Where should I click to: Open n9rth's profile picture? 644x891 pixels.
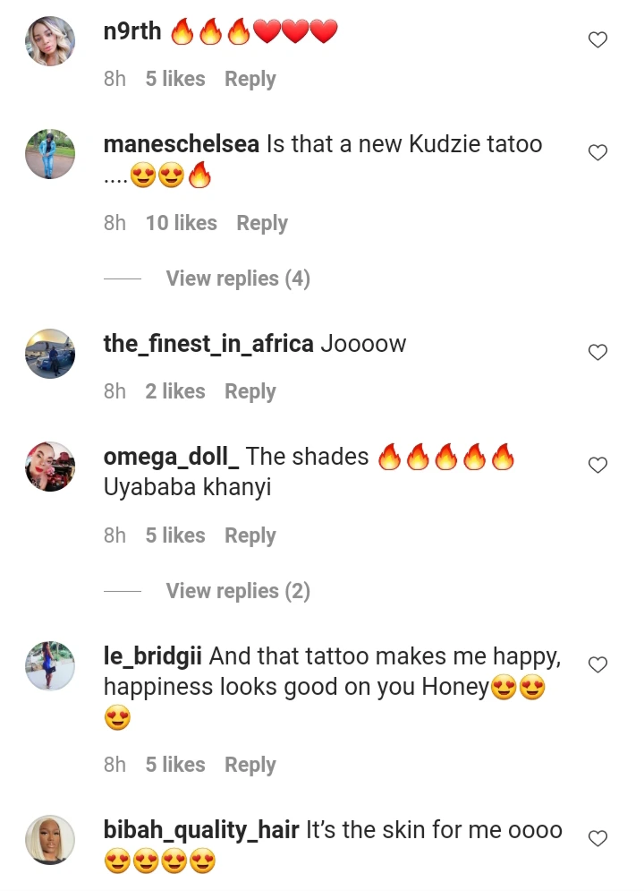(50, 41)
